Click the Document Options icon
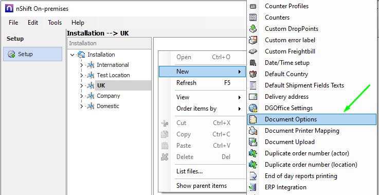 [x=253, y=119]
